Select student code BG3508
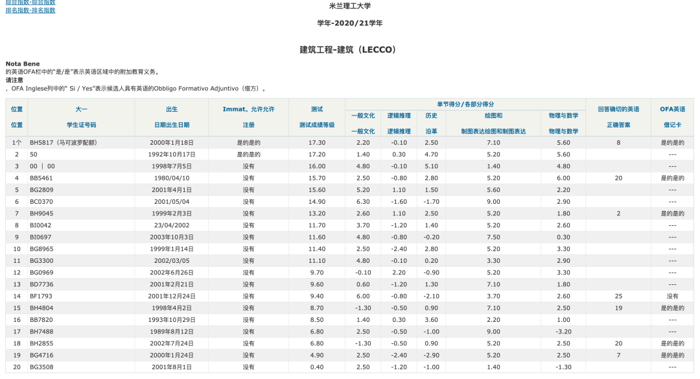This screenshot has width=700, height=379. (x=41, y=367)
